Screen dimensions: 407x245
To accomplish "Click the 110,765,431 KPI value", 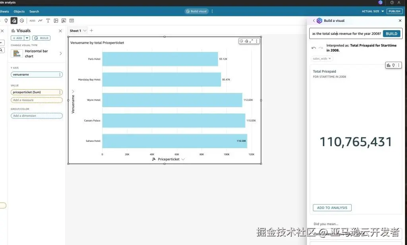I will (x=356, y=142).
